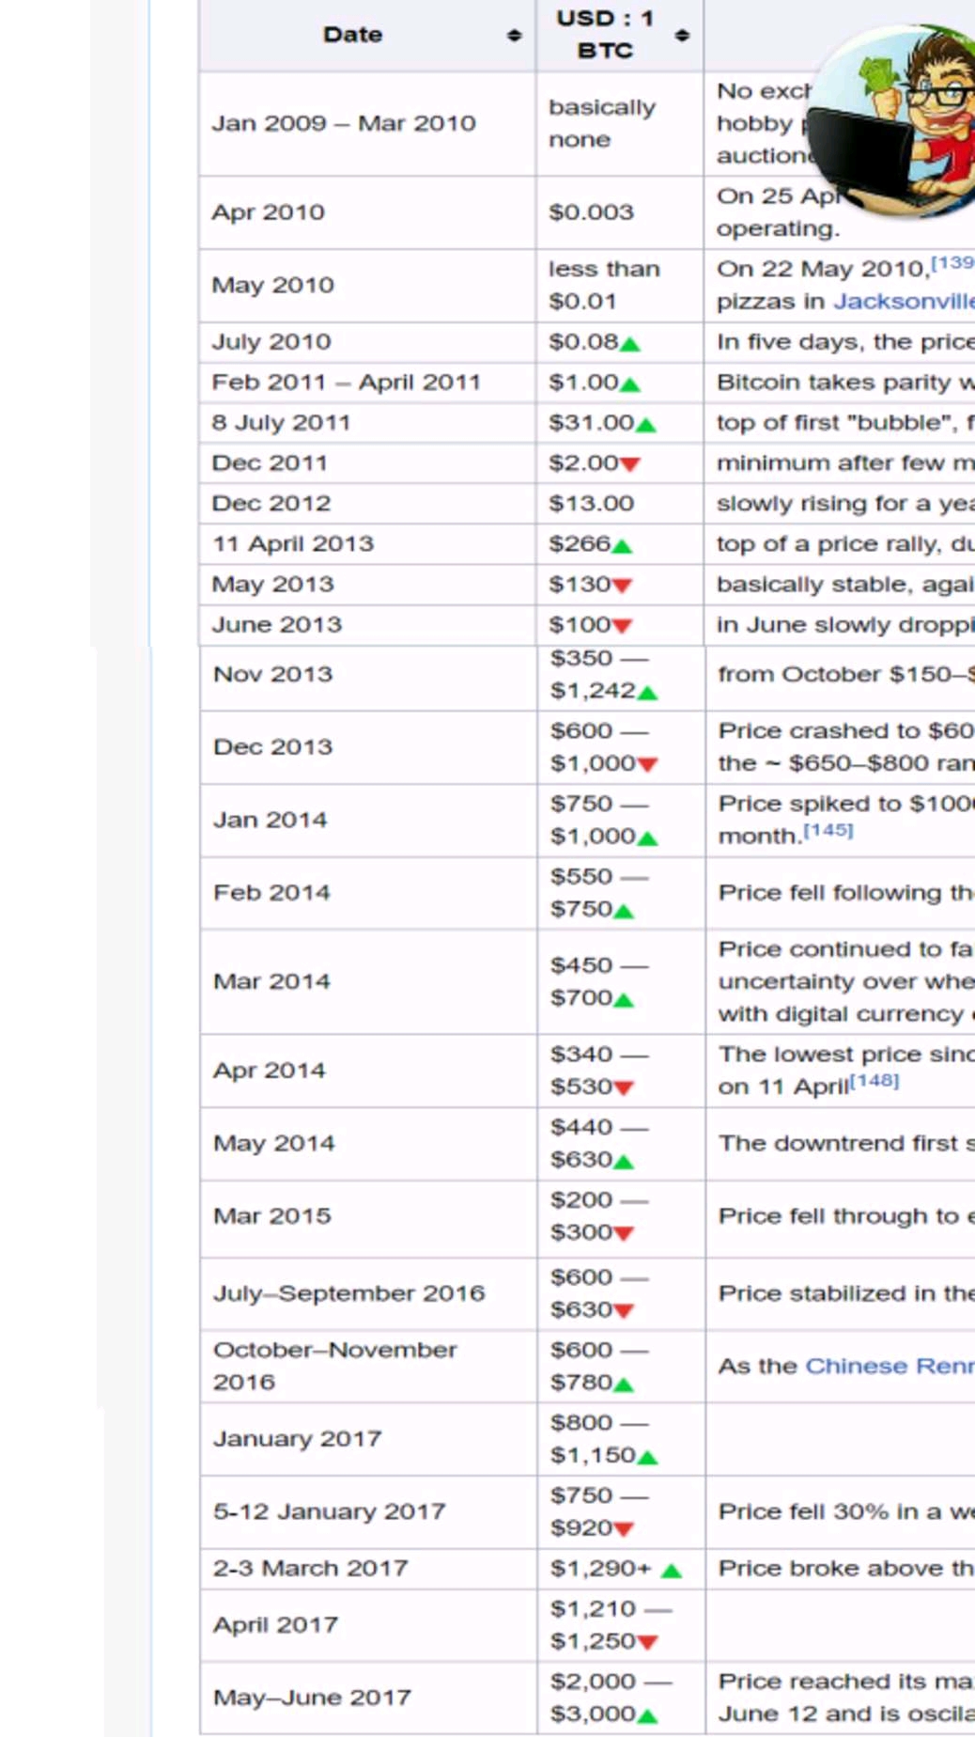975x1737 pixels.
Task: Open citation [148] in Apr 2014 row
Action: pyautogui.click(x=874, y=1080)
